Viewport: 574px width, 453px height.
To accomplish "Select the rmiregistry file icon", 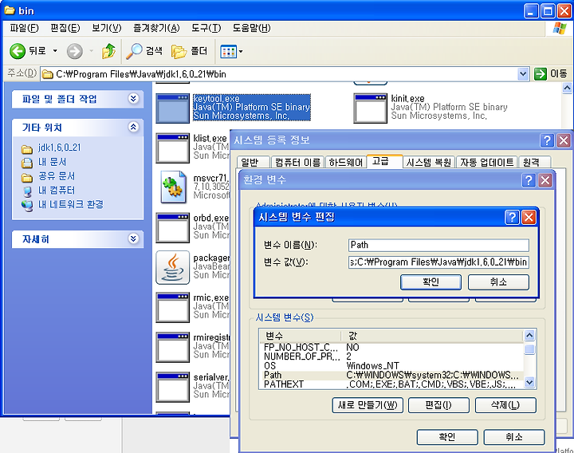I will [173, 347].
